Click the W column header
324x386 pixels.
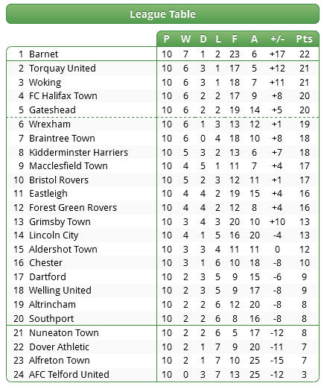pyautogui.click(x=185, y=39)
